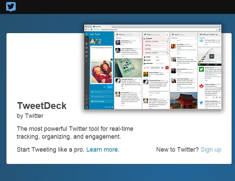This screenshot has height=181, width=235.
Task: Click the Direct message button
Action: point(102,101)
